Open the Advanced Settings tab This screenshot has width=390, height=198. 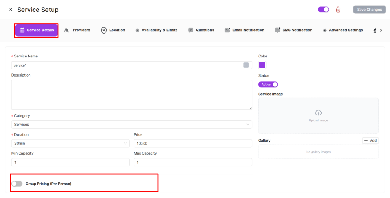click(x=342, y=30)
